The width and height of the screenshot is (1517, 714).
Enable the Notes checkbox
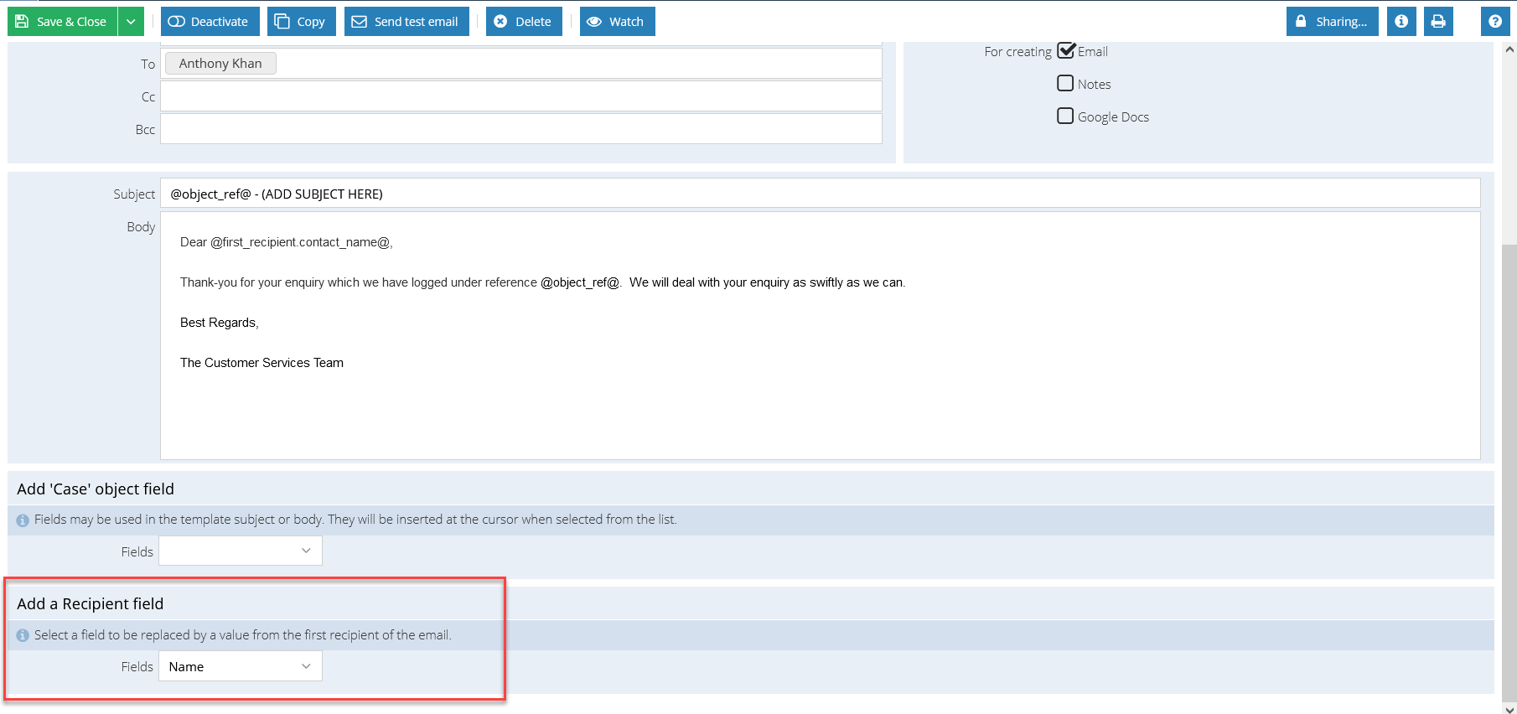[1065, 84]
